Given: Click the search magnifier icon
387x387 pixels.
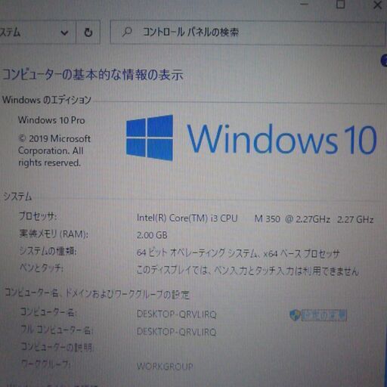Looking at the screenshot, I should 127,33.
